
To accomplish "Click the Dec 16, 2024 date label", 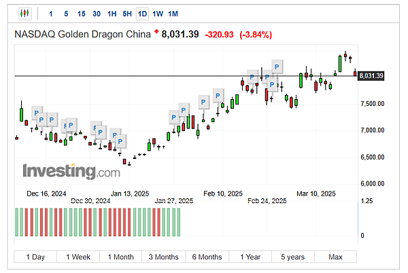I will pos(46,194).
